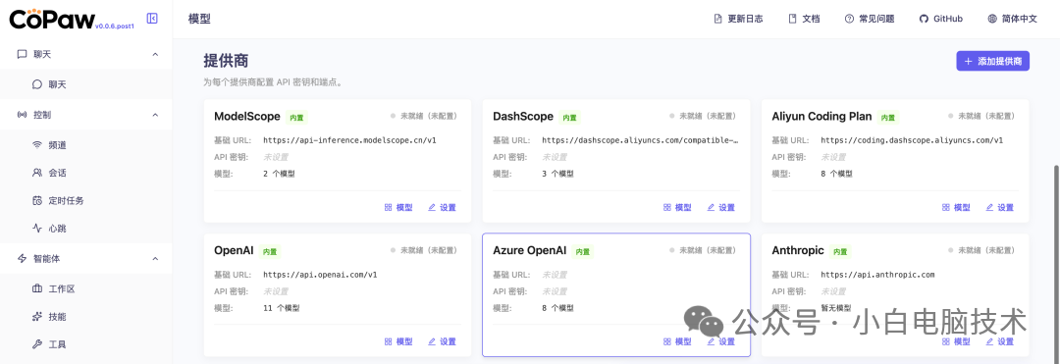Click the CoPaw logo

(52, 19)
